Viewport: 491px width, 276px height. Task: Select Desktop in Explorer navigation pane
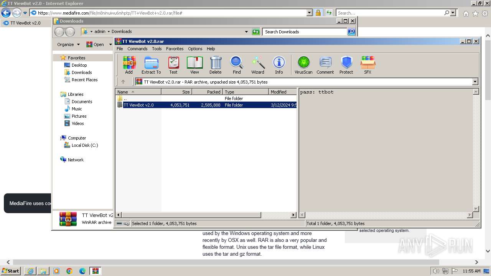(x=79, y=65)
